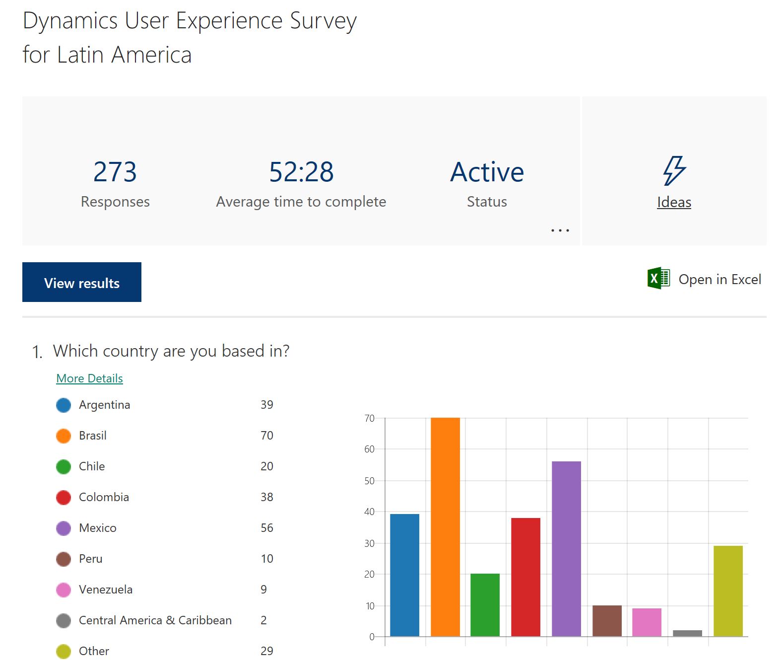Click the Brasil legend label

tap(93, 436)
